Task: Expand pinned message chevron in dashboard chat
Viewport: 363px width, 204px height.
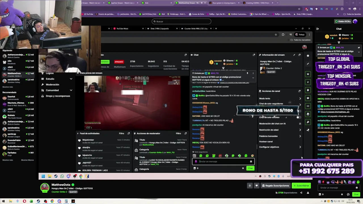Action: (x=253, y=78)
